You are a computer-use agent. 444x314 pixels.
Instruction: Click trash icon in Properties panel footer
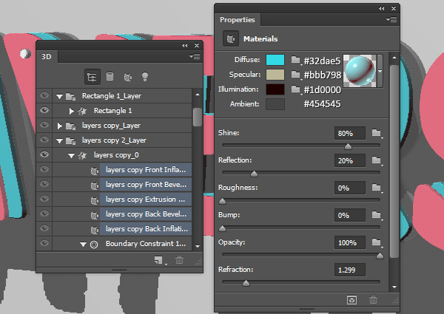tap(373, 299)
